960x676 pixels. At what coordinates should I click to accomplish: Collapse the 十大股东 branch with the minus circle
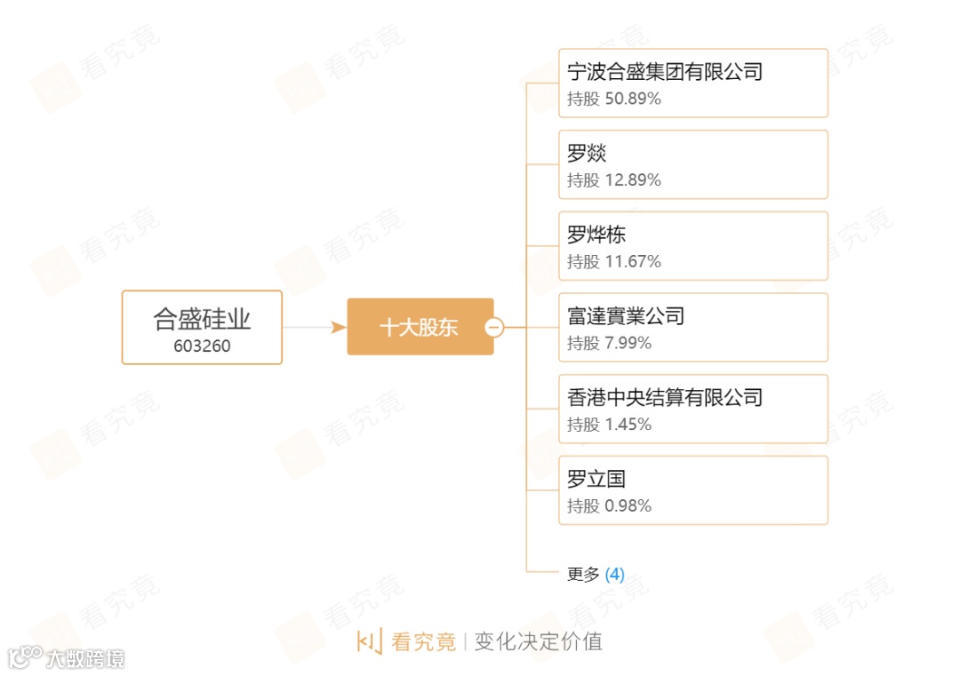pos(494,328)
